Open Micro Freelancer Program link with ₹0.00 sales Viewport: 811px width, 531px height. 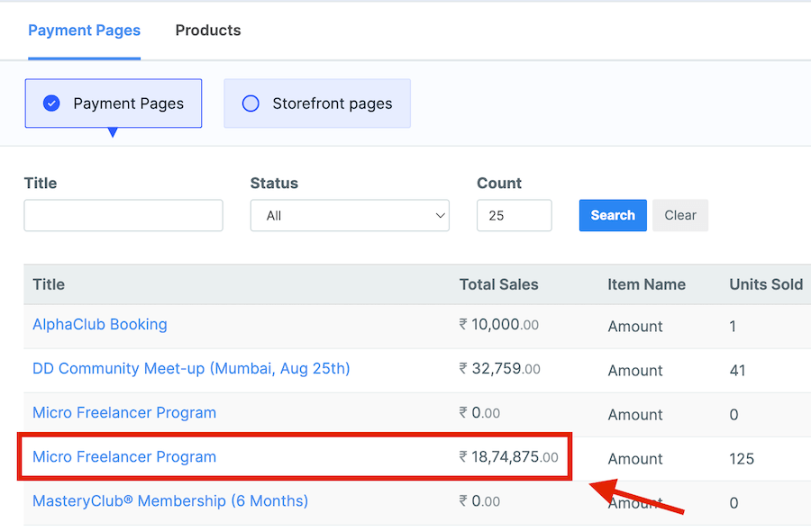[x=124, y=413]
